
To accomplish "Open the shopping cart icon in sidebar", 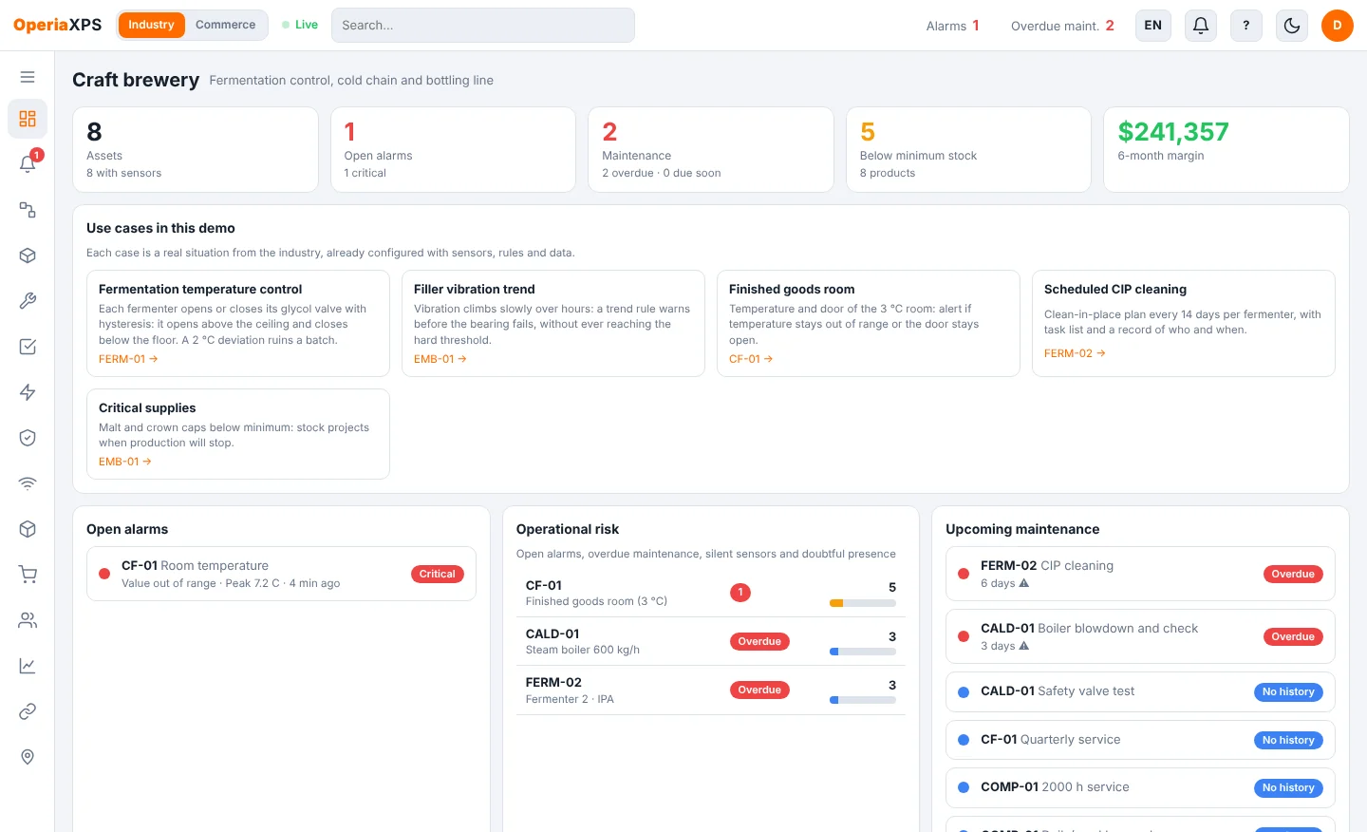I will coord(28,575).
